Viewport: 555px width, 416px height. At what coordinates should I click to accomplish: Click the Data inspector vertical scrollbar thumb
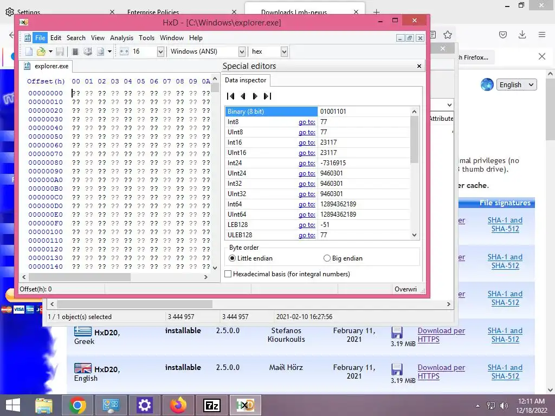(414, 139)
